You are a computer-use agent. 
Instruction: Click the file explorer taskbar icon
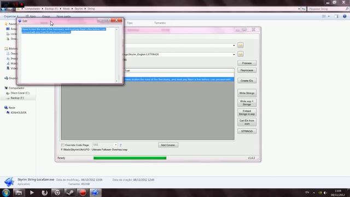tap(19, 193)
